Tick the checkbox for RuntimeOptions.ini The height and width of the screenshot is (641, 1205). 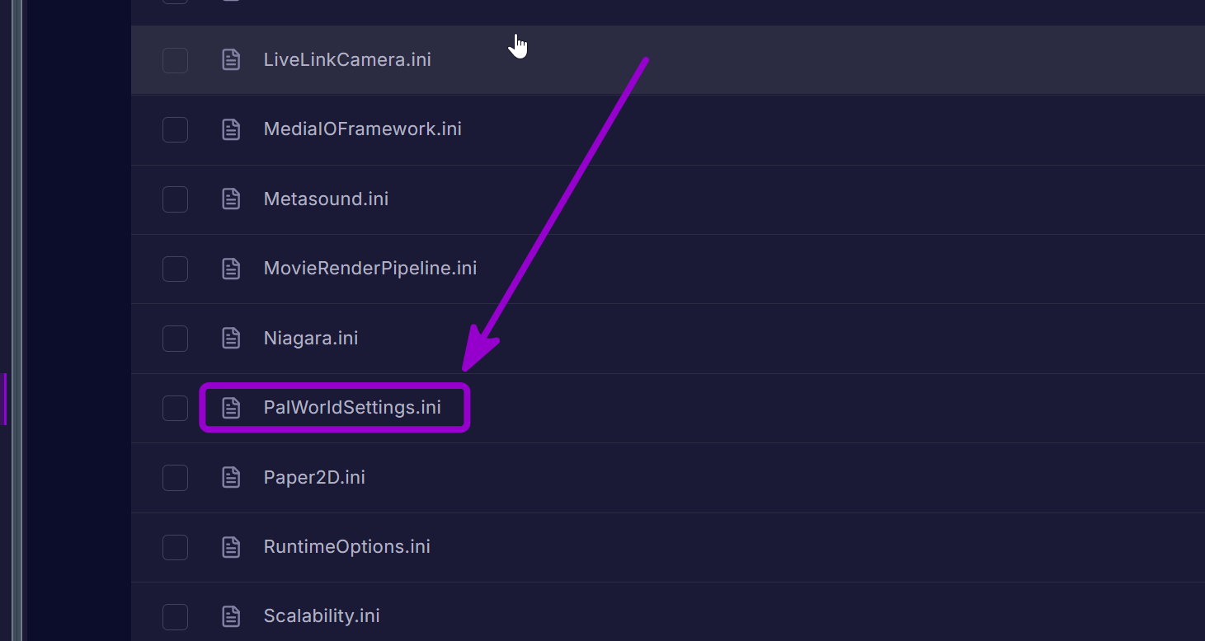(x=175, y=547)
